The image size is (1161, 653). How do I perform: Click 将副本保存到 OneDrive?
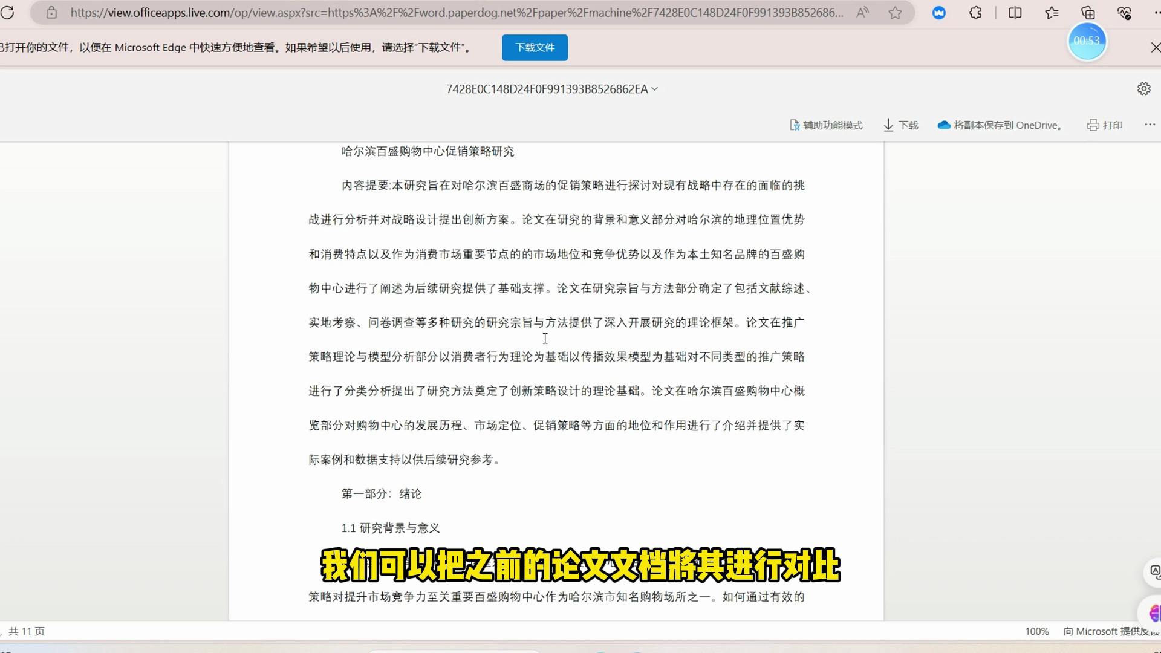tap(1000, 125)
